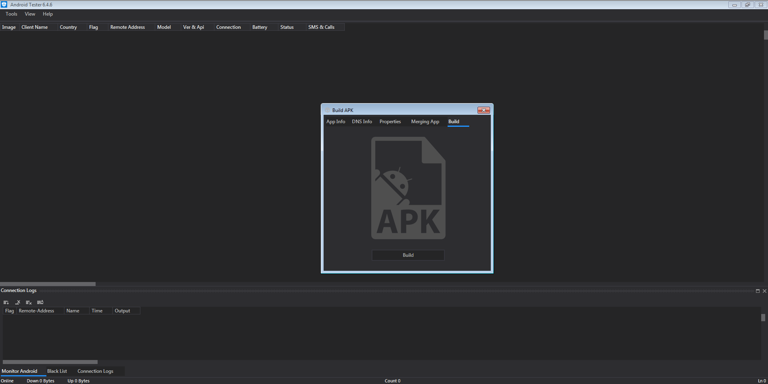Switch to the Black List tab
Screen dimensions: 768x384
pos(57,371)
